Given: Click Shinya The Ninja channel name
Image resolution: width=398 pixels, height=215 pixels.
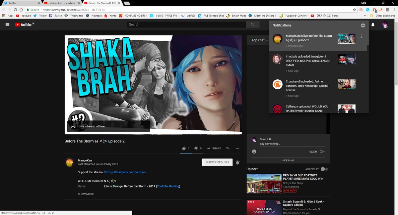Looking at the screenshot, I should pos(294,183).
